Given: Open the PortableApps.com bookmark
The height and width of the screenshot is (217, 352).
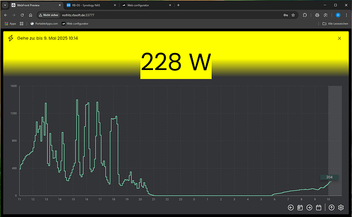Looking at the screenshot, I should [44, 23].
